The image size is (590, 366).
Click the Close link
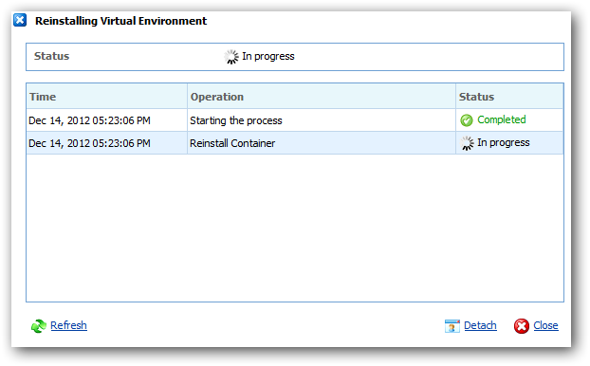click(545, 325)
